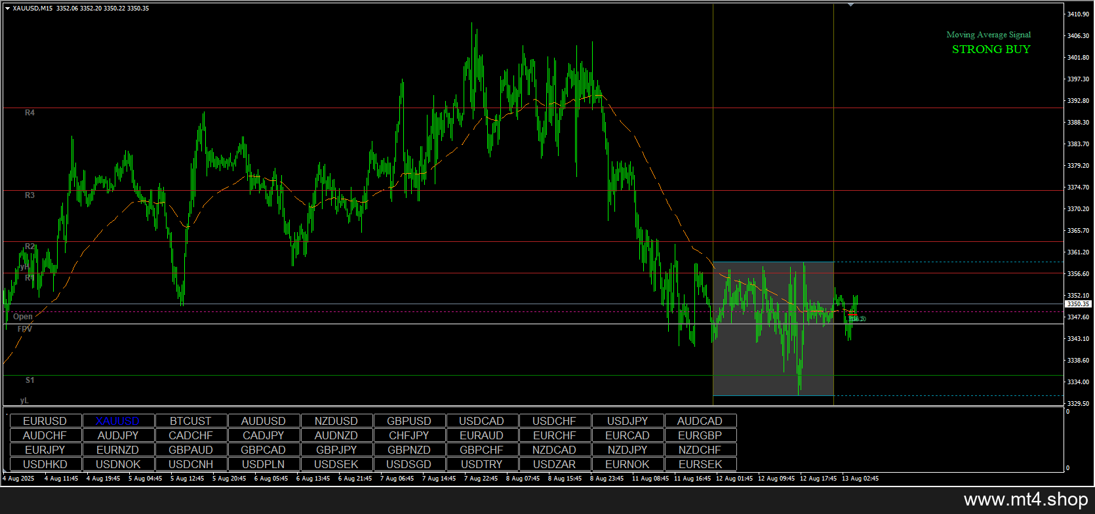The image size is (1095, 514).
Task: Select EURAUD symbol button
Action: [482, 435]
